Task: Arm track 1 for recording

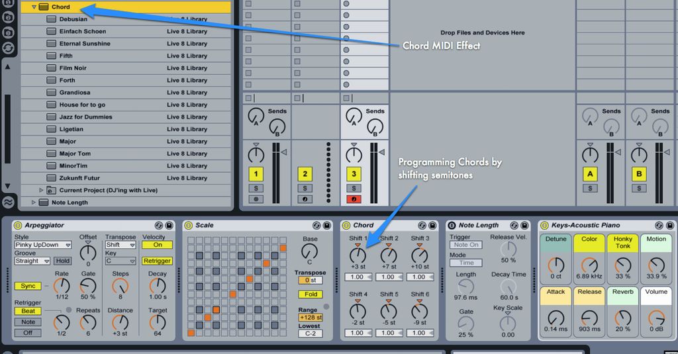Action: click(256, 199)
